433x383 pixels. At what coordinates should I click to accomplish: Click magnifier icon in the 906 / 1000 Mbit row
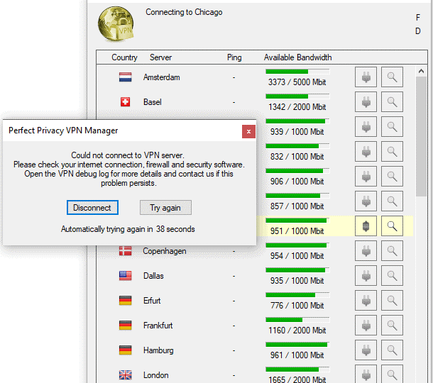point(392,177)
